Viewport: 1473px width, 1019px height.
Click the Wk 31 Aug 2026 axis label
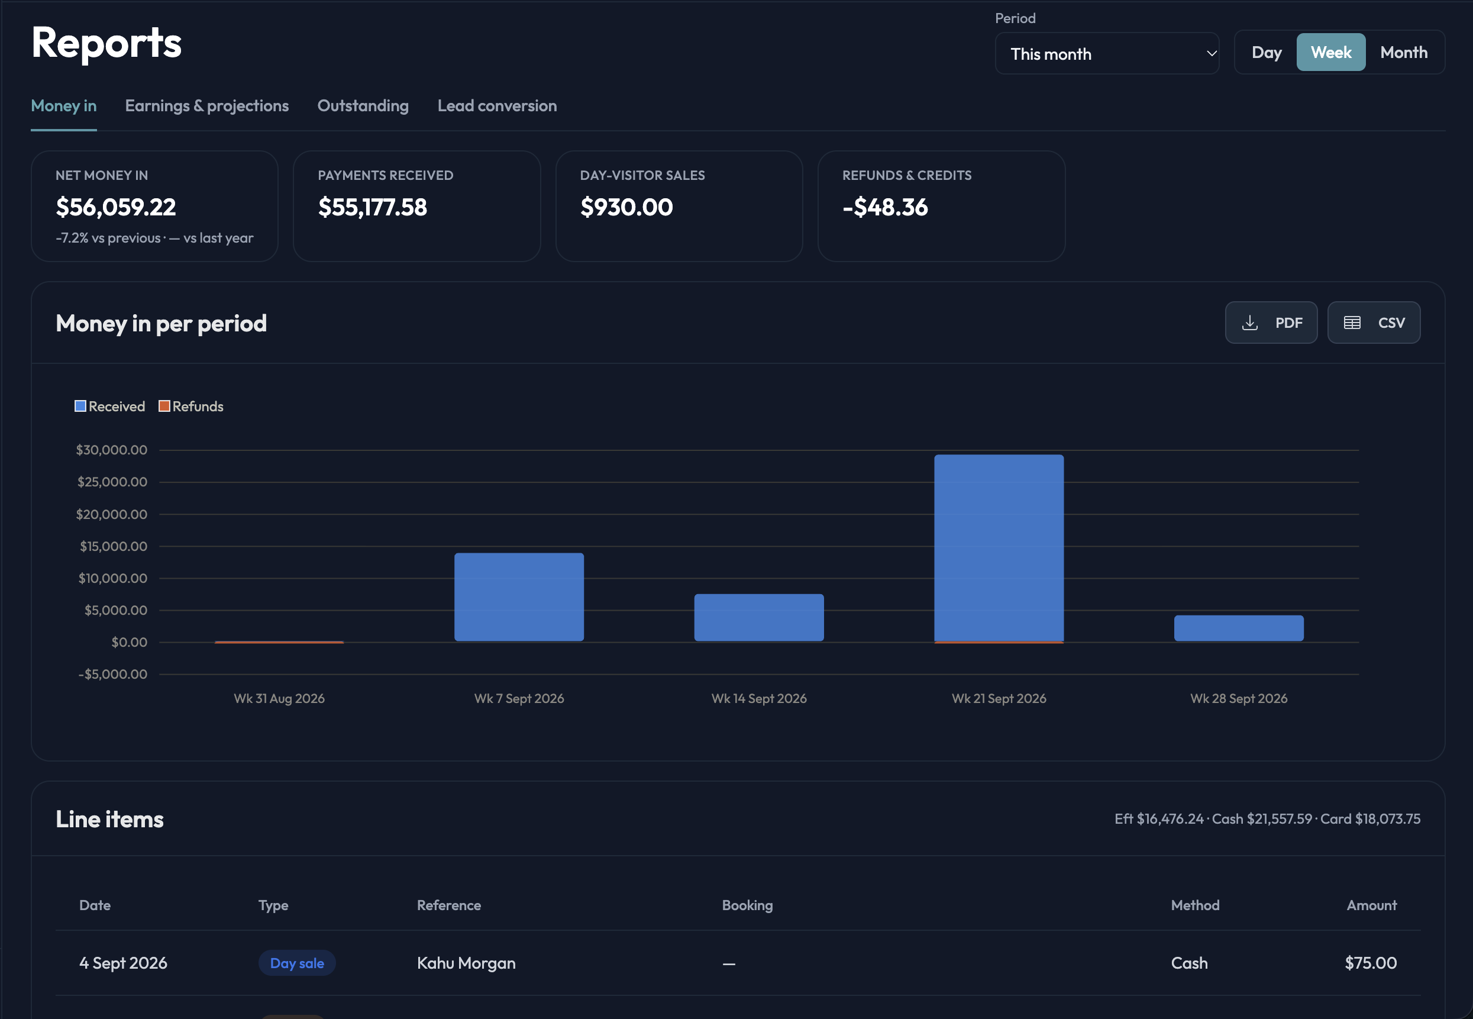(x=279, y=698)
